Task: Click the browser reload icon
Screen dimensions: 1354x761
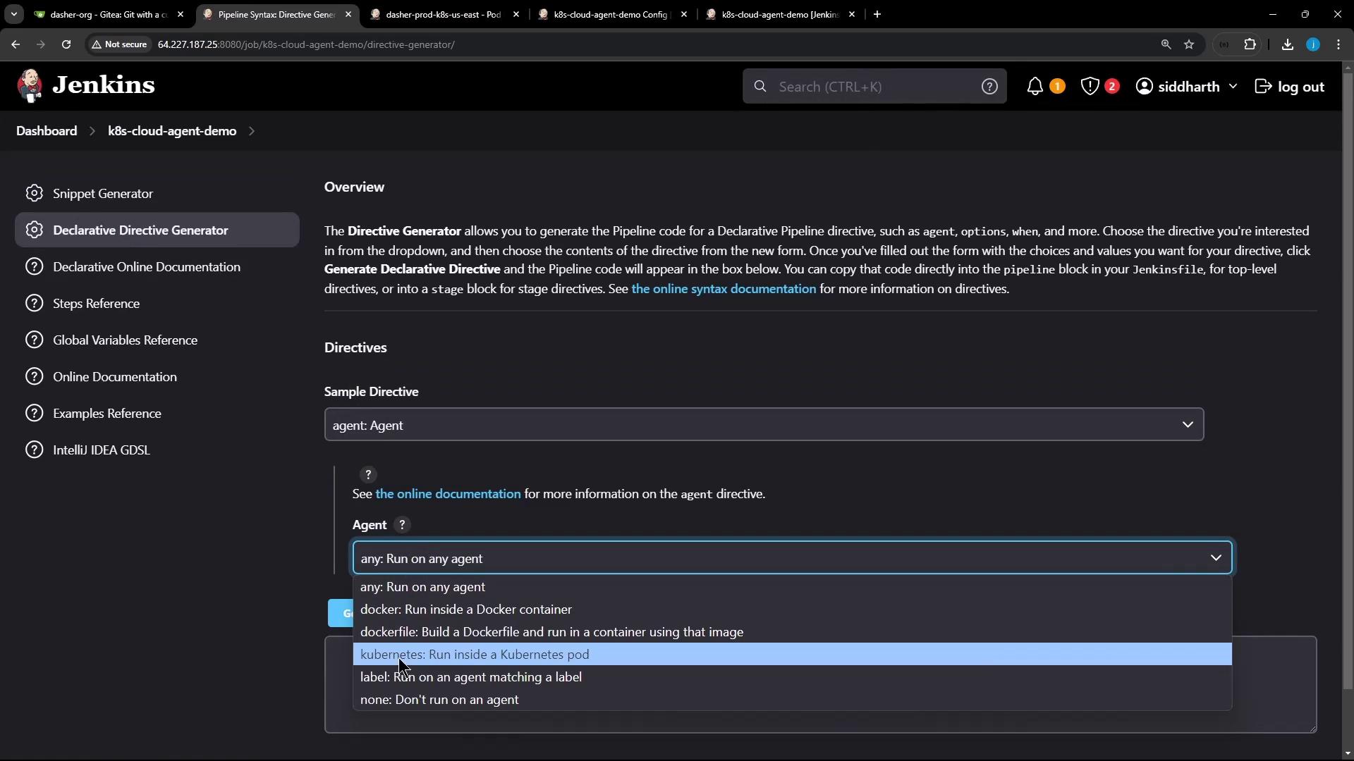Action: (x=66, y=44)
